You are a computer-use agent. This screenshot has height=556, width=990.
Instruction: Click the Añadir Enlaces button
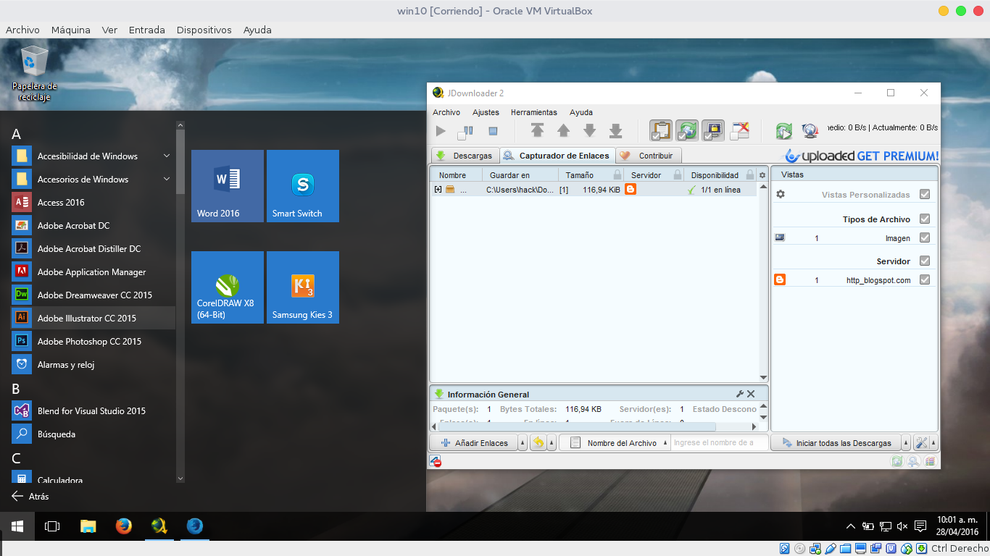[474, 443]
